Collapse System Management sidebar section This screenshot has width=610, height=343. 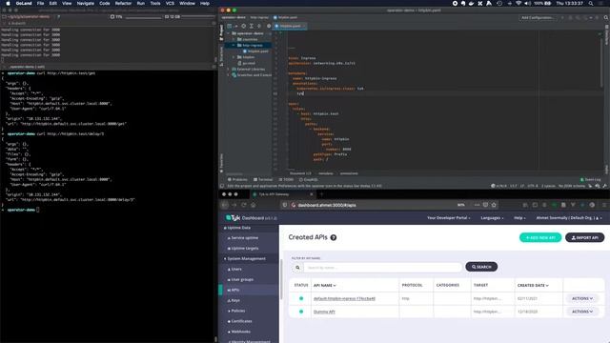(x=246, y=258)
